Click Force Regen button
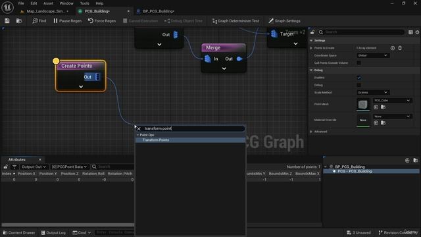The width and height of the screenshot is (421, 237). point(102,20)
